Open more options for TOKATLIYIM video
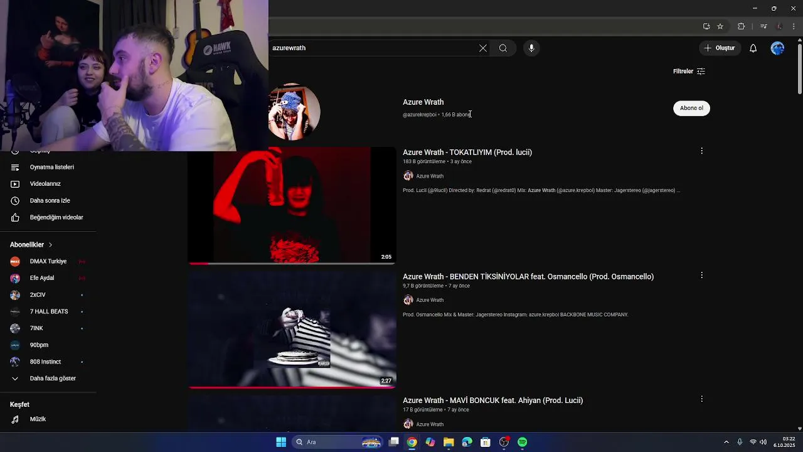This screenshot has height=452, width=803. (x=701, y=151)
